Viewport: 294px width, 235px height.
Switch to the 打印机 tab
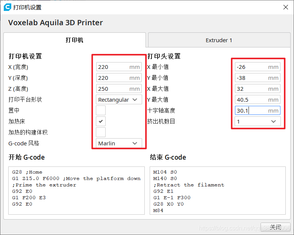point(74,40)
